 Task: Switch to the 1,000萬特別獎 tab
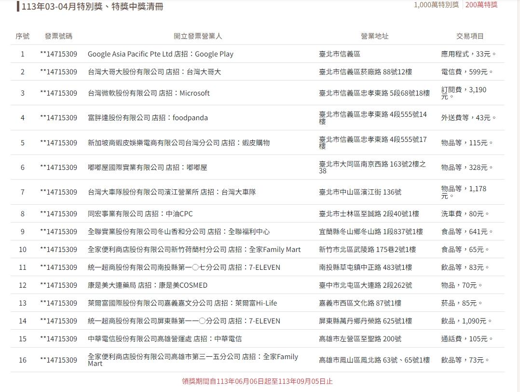point(436,5)
